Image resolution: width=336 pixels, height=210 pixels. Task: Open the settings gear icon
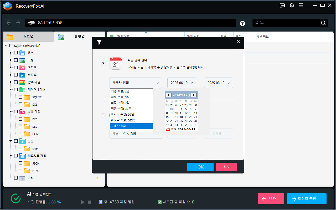pyautogui.click(x=292, y=5)
